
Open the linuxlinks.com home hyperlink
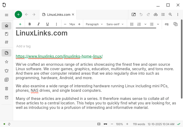[59, 56]
